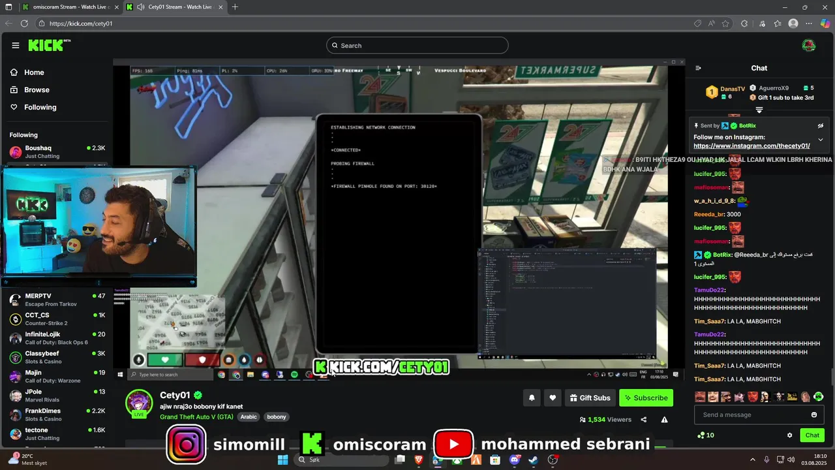Open MERPTV recommended channel
This screenshot has width=835, height=470.
57,300
